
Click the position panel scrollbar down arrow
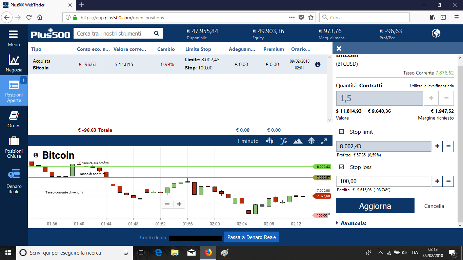pyautogui.click(x=460, y=225)
